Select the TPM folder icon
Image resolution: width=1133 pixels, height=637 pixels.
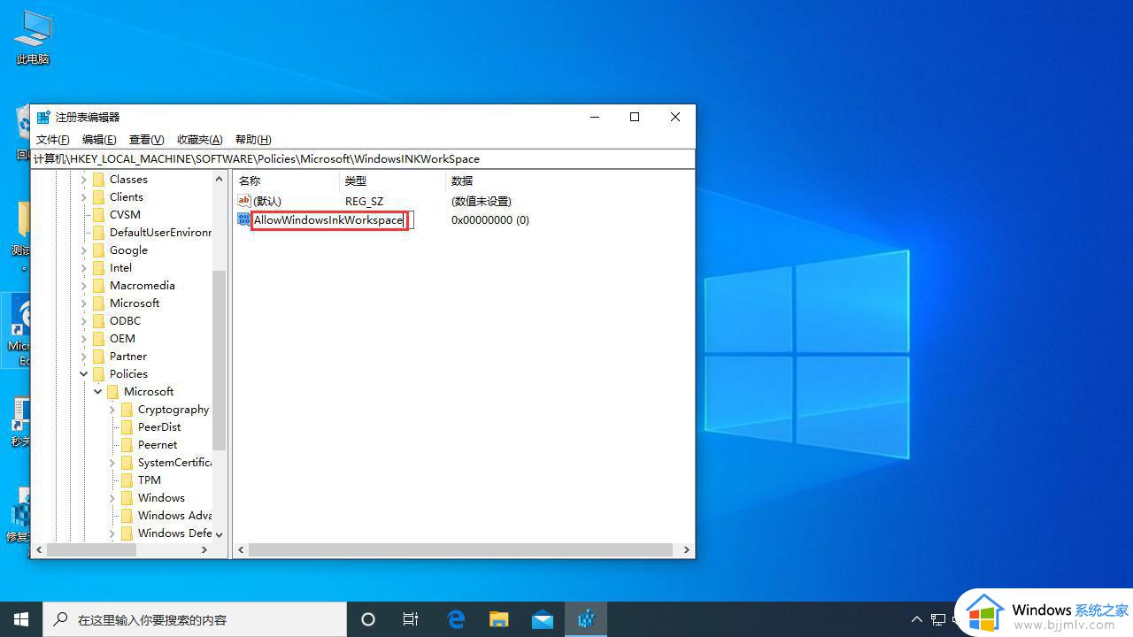127,480
